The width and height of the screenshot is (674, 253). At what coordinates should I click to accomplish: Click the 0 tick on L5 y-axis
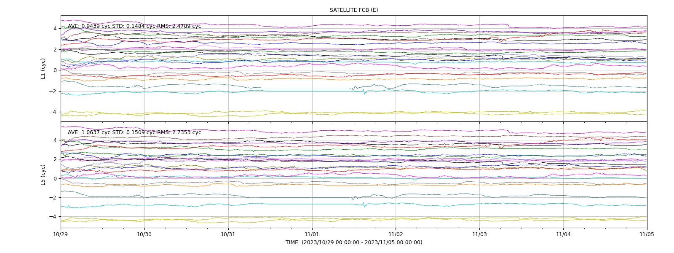click(55, 178)
